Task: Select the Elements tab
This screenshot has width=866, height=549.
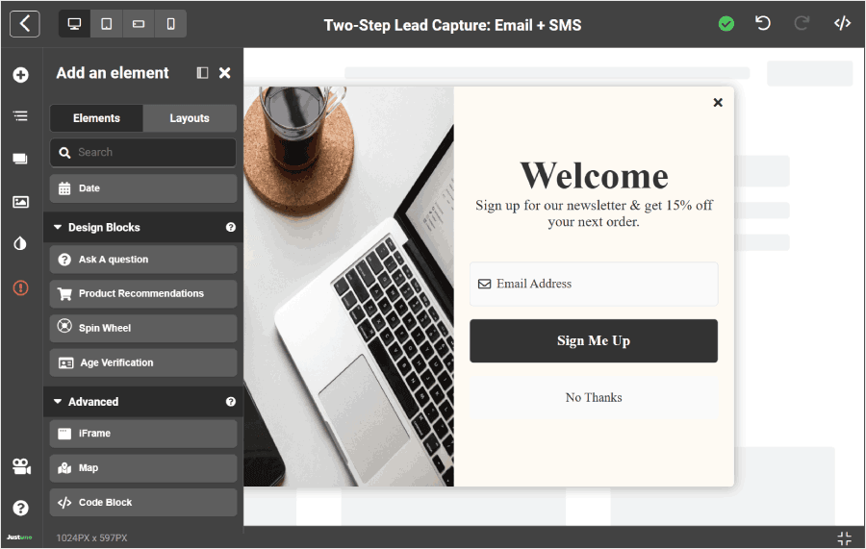Action: click(96, 118)
